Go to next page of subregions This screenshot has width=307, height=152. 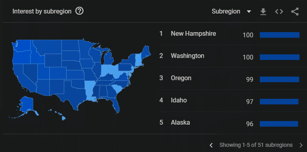301,145
